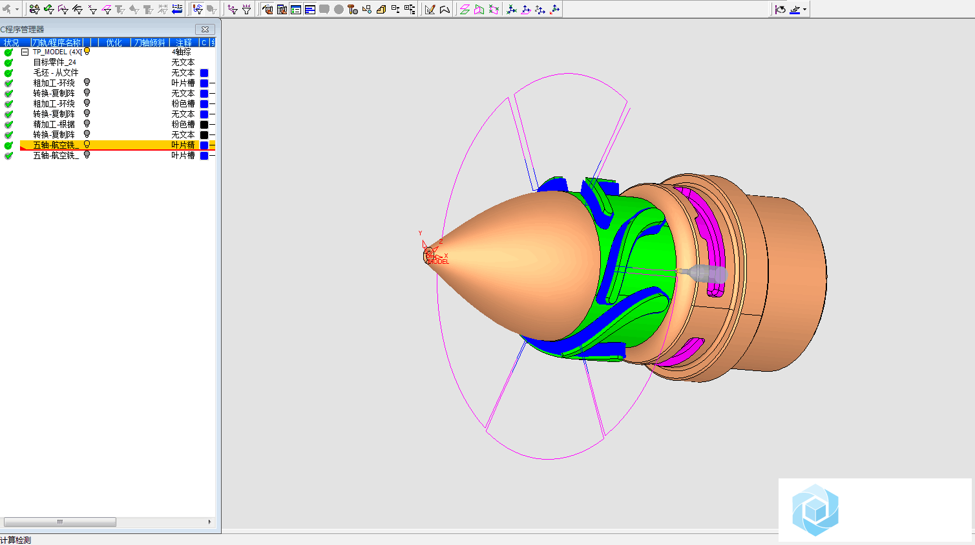Click the 叶片精 comment cell

(183, 145)
